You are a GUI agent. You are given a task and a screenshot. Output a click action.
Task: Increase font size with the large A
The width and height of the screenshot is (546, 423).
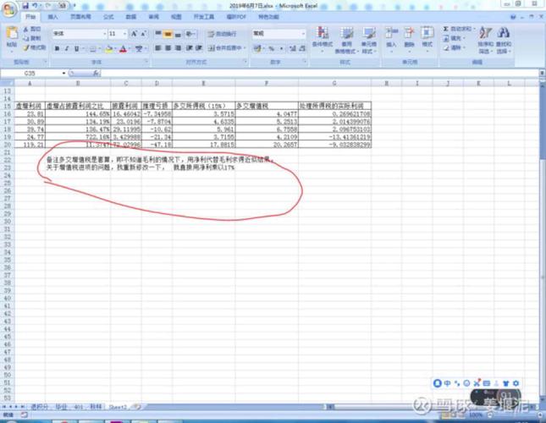pyautogui.click(x=134, y=34)
